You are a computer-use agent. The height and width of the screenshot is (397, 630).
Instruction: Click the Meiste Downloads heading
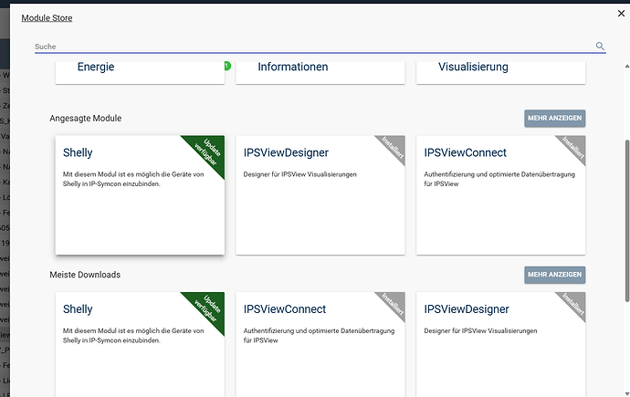[x=85, y=275]
